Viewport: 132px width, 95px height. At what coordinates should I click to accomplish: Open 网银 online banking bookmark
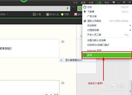[x=65, y=14]
